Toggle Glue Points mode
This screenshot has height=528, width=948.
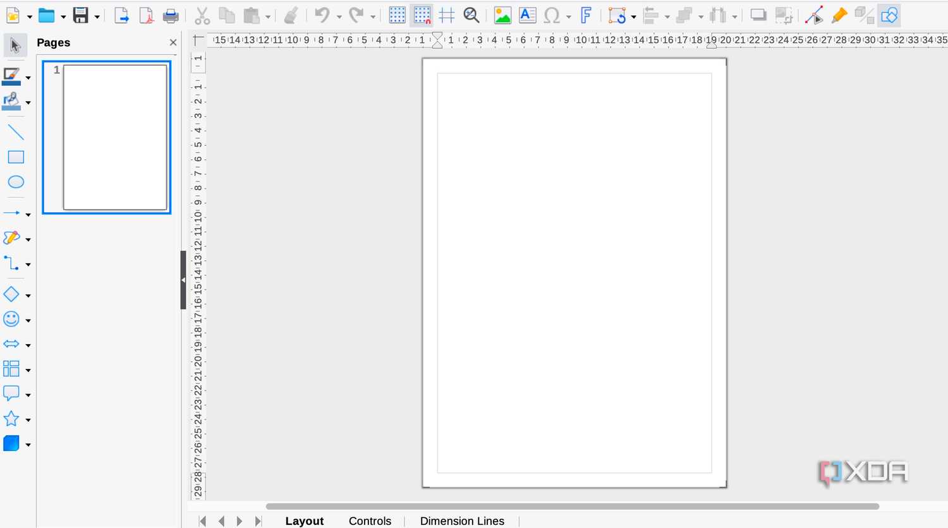[839, 16]
